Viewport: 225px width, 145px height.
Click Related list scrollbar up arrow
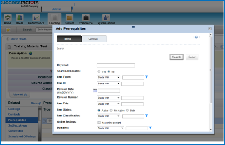coord(40,109)
